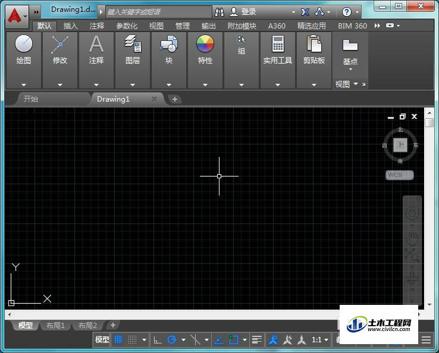Screen dimensions: 439x353
Task: Open the 开始 file tab
Action: tap(52, 99)
